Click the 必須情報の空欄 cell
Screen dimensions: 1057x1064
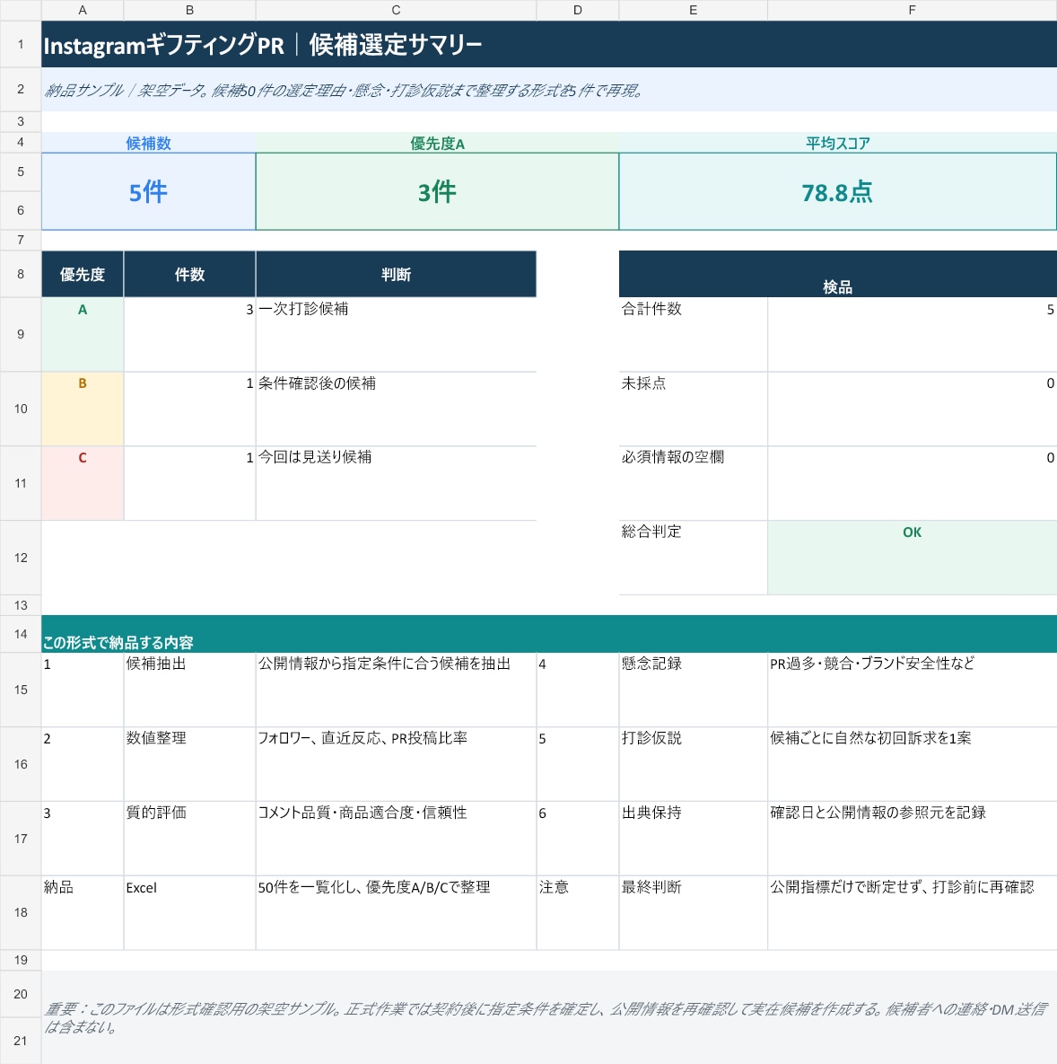(x=693, y=484)
